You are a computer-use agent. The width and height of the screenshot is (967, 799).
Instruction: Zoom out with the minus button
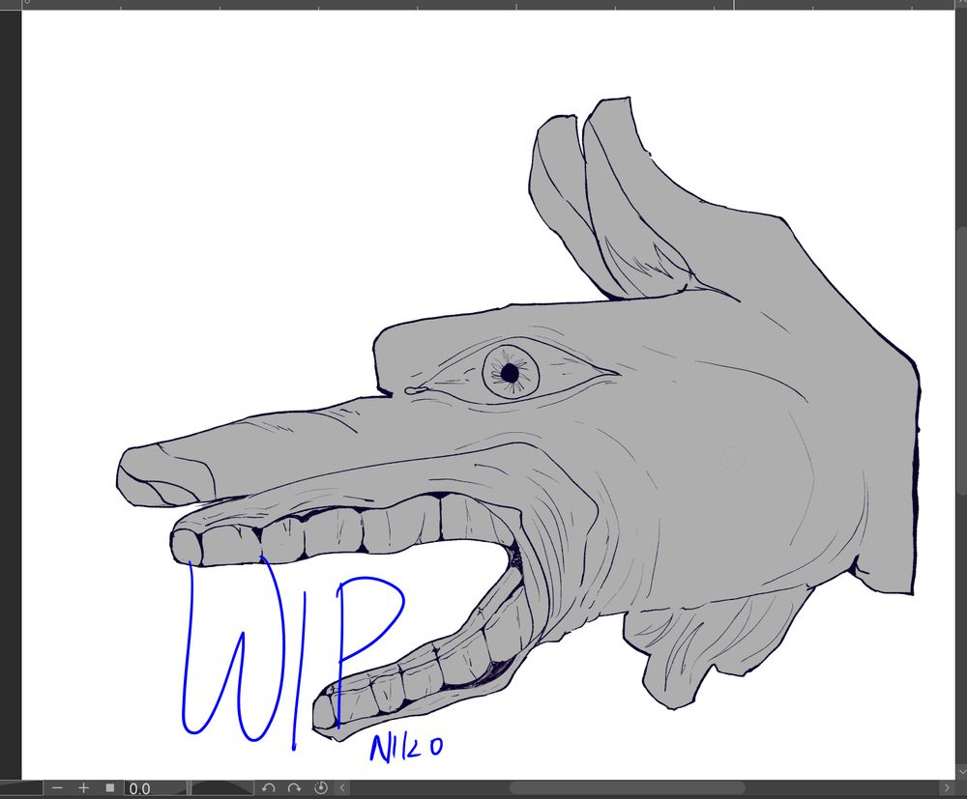point(57,788)
